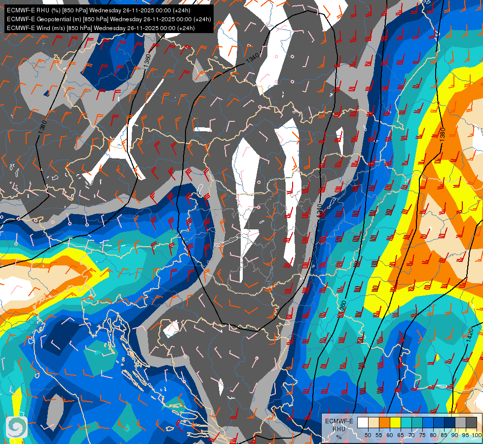The height and width of the screenshot is (444, 483).
Task: Click the legend label 'RHU'
Action: [x=339, y=429]
